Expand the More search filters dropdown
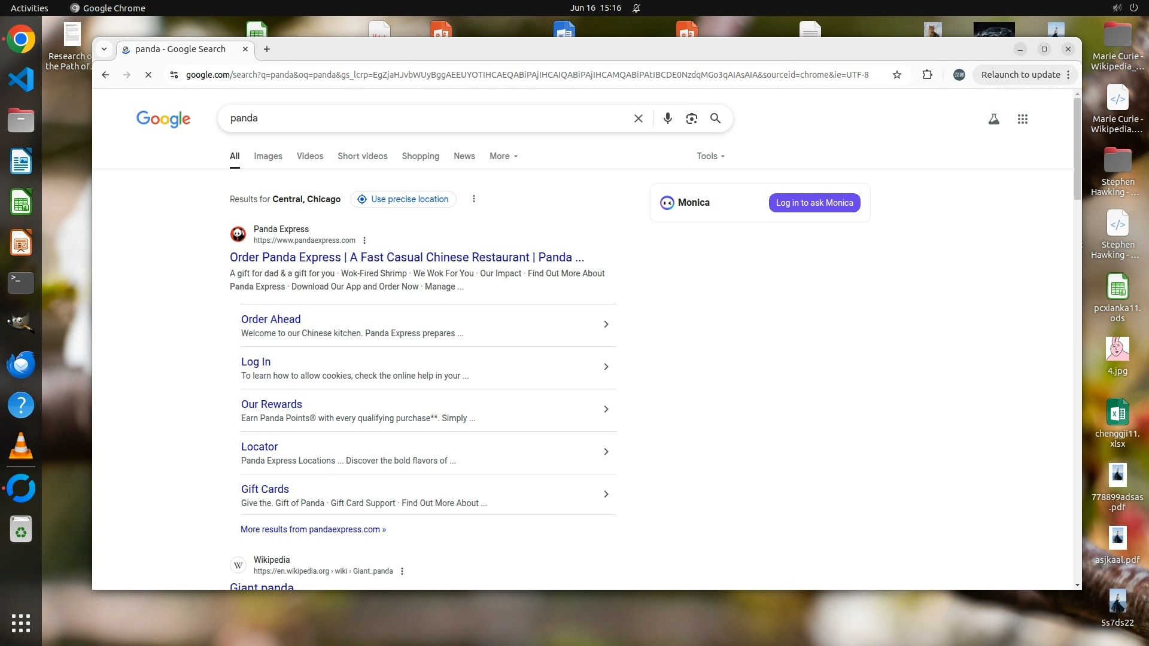Image resolution: width=1149 pixels, height=646 pixels. point(503,156)
